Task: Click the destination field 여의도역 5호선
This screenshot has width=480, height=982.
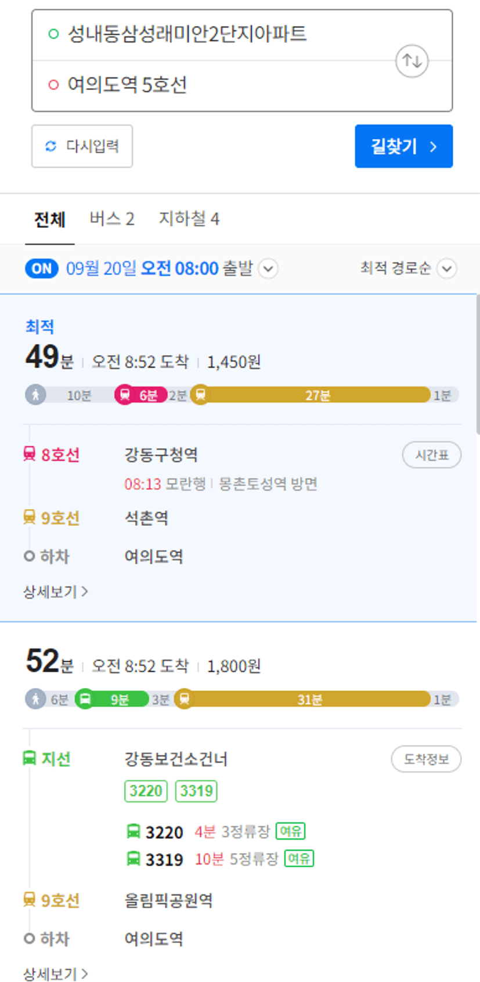Action: [x=128, y=85]
